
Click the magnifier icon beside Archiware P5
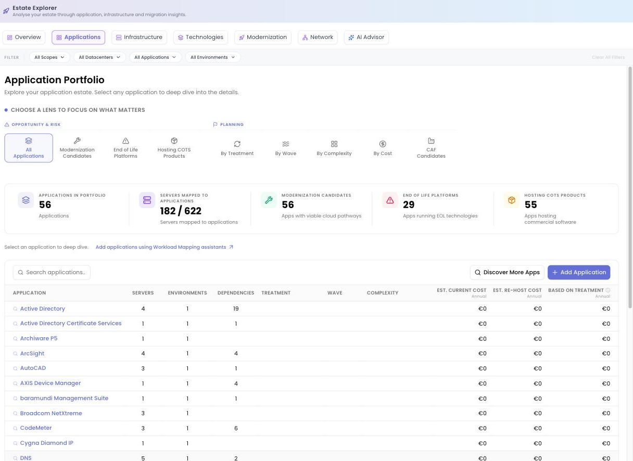(16, 339)
